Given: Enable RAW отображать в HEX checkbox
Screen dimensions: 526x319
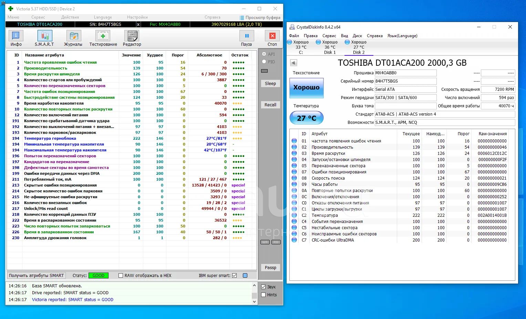Looking at the screenshot, I should 121,275.
